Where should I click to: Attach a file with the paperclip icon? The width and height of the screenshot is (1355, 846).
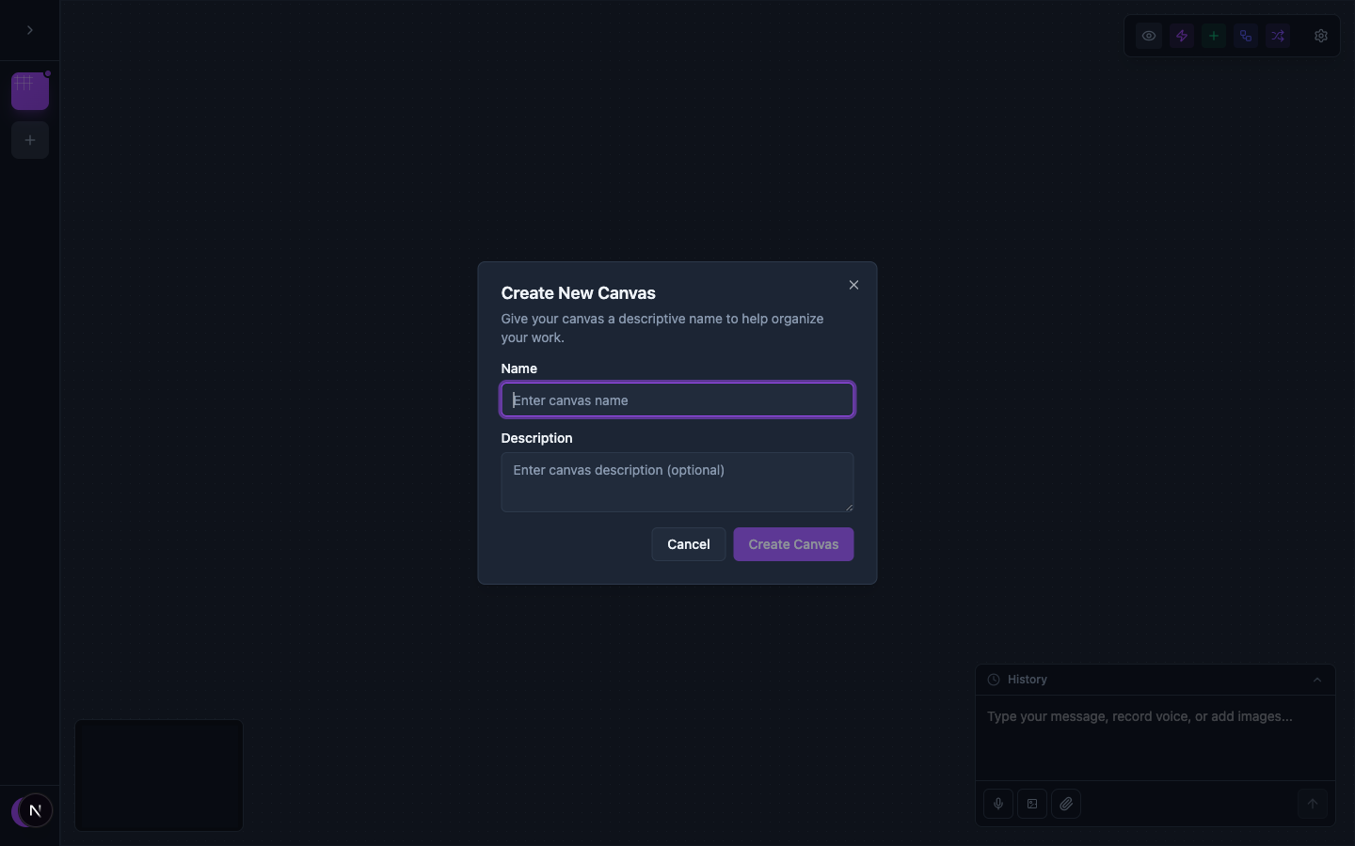click(x=1066, y=804)
